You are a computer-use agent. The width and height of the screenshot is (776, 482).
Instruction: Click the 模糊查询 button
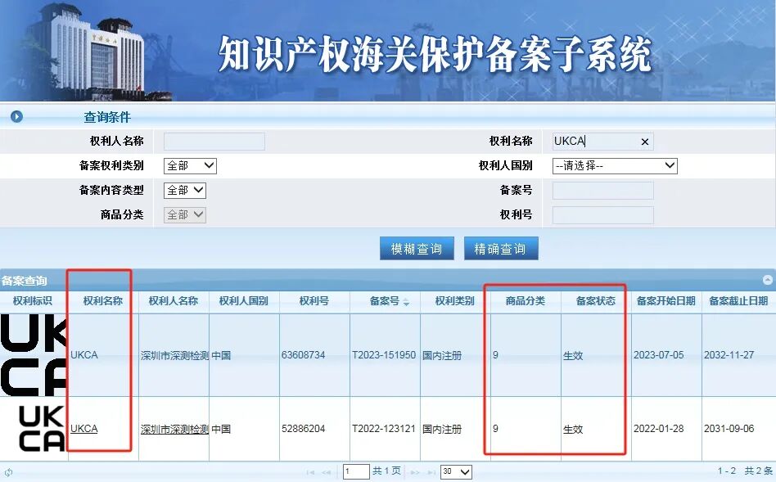(x=417, y=249)
